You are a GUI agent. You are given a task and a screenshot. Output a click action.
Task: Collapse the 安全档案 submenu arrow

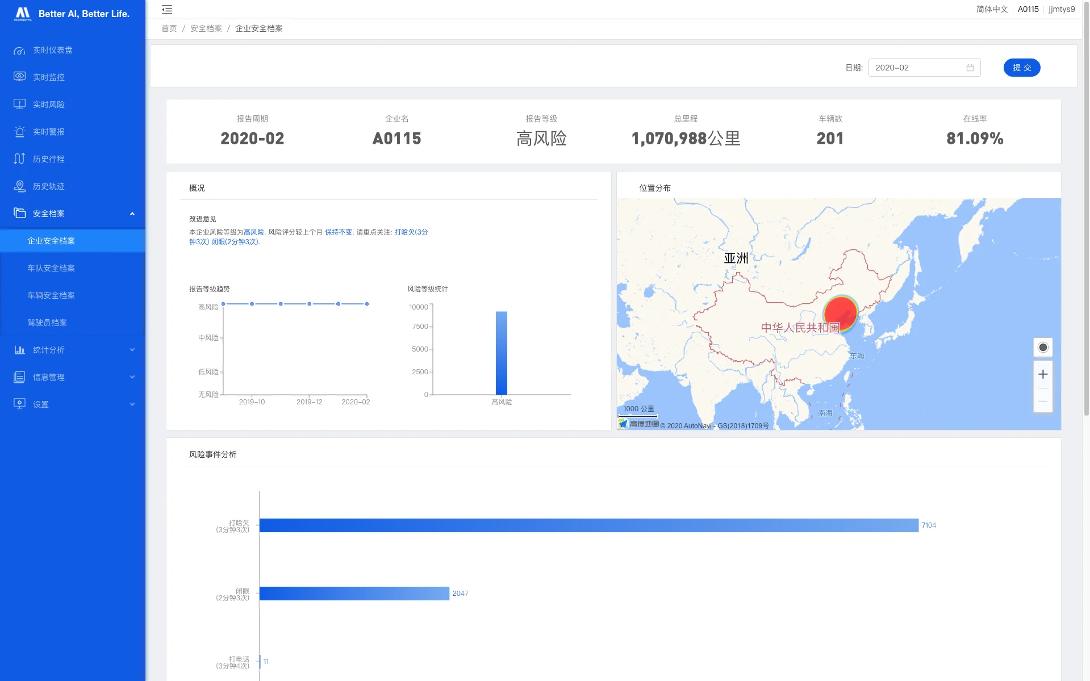tap(132, 214)
